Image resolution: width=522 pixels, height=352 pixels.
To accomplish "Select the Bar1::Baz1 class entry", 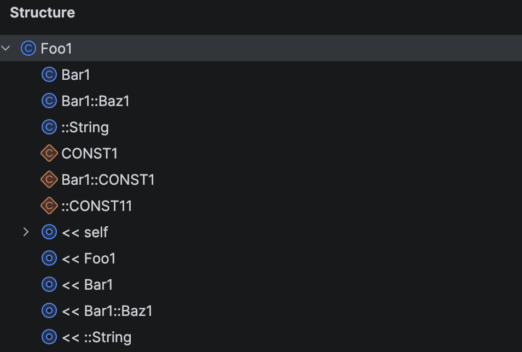I will (95, 101).
